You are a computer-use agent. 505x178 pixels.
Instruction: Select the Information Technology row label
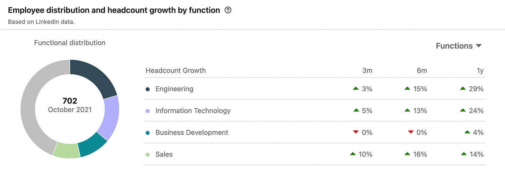(193, 111)
